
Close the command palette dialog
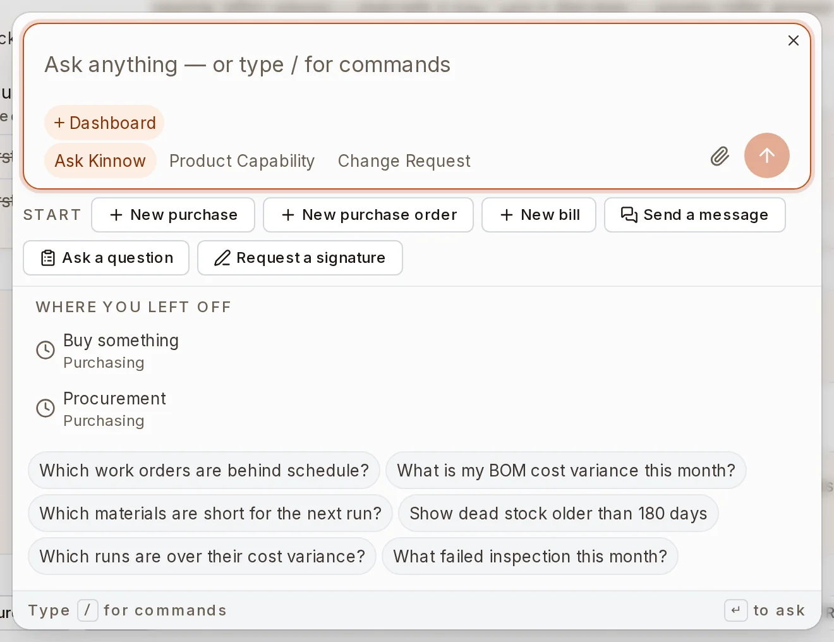[x=794, y=40]
